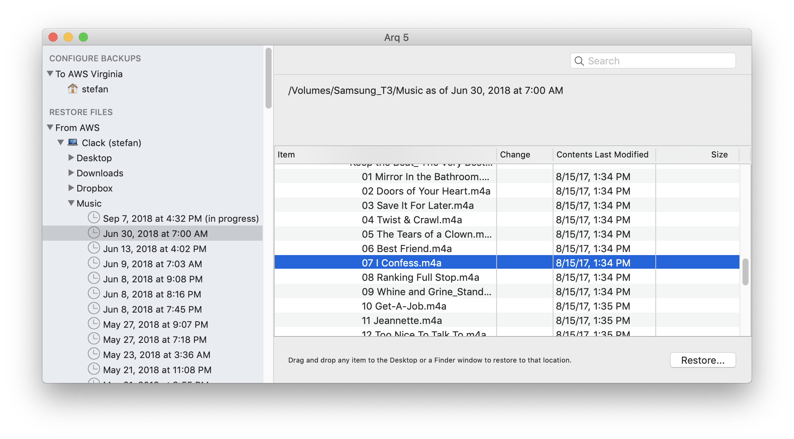
Task: Select the Jun 9, 2018 at 7:03 AM backup
Action: point(153,264)
